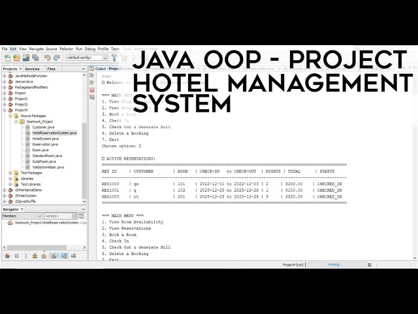Image resolution: width=418 pixels, height=314 pixels.
Task: Minimize the Navigator panel
Action: coord(84,209)
